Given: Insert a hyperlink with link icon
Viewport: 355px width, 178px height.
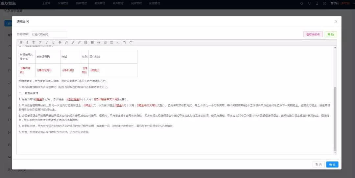Looking at the screenshot, I should (79, 42).
